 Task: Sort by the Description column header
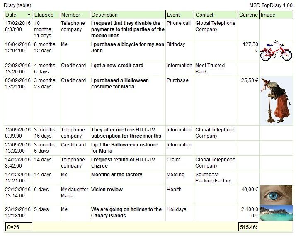tap(128, 15)
